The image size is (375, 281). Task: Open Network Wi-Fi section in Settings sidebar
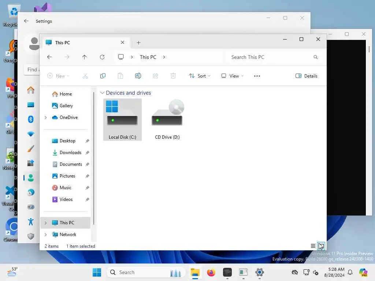pos(31,134)
